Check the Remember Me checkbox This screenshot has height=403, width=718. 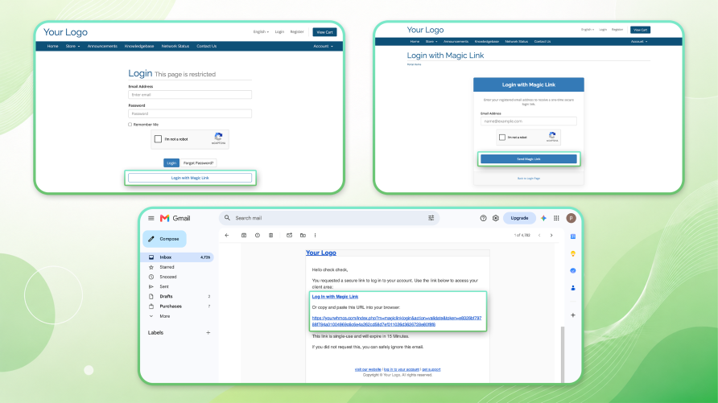[x=130, y=125]
